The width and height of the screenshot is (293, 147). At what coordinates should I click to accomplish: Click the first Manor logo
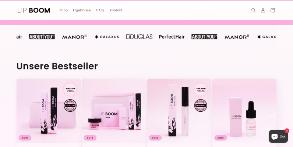coord(74,37)
